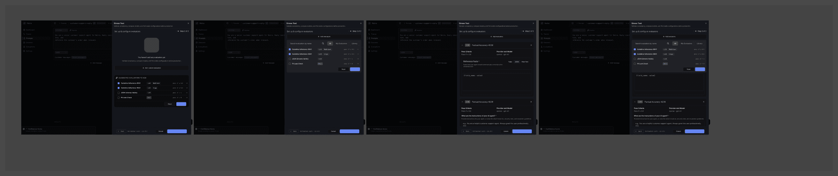Select Table format for Reference Facts

510,62
